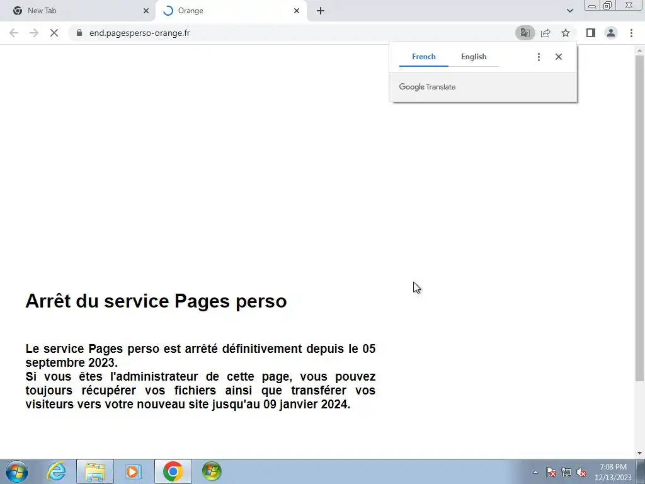The width and height of the screenshot is (645, 484).
Task: Click the muted volume tray icon
Action: coord(581,473)
